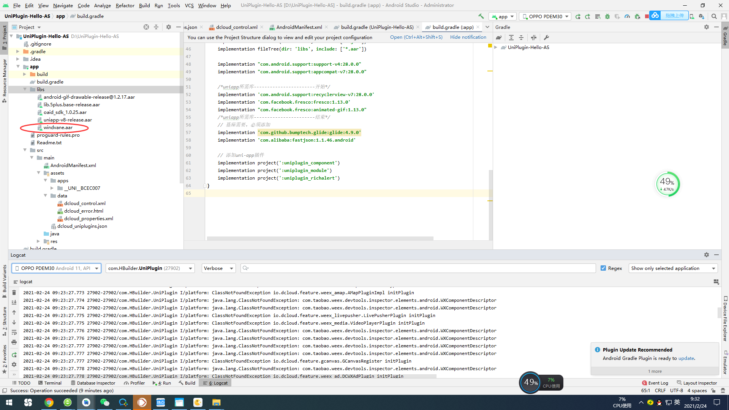Click the logcat search input field
The width and height of the screenshot is (729, 410).
click(x=418, y=268)
